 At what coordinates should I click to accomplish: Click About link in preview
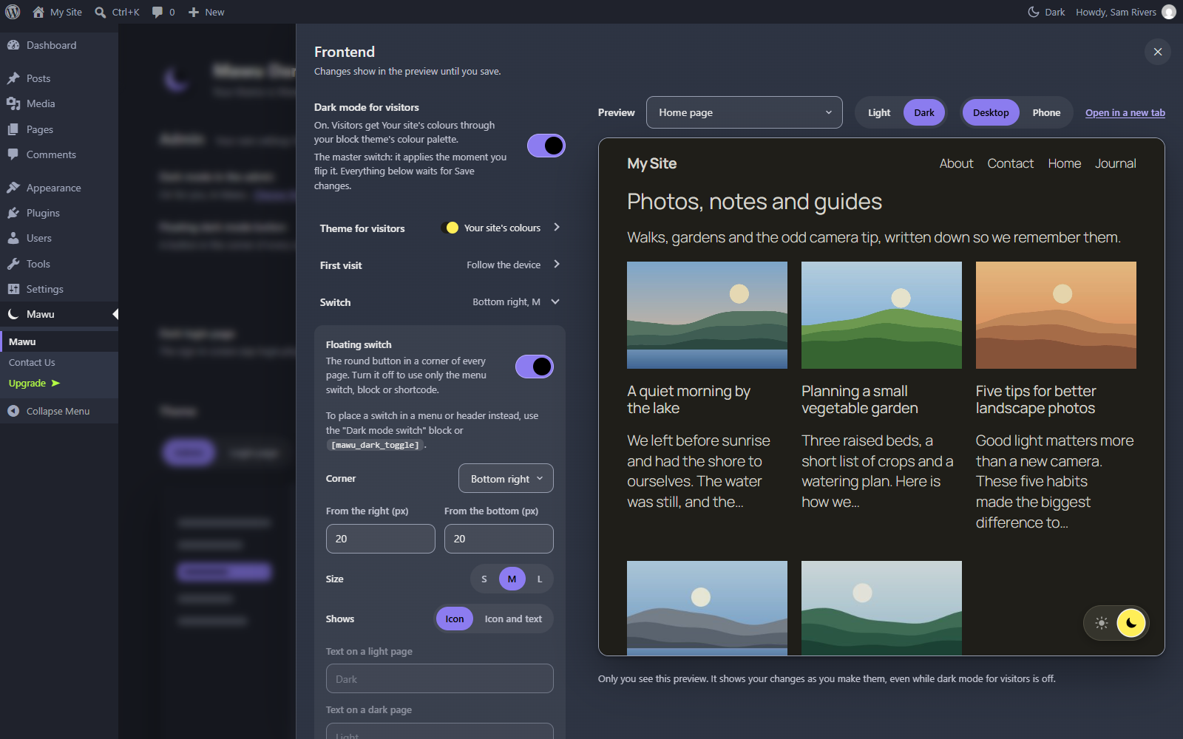[x=956, y=163]
